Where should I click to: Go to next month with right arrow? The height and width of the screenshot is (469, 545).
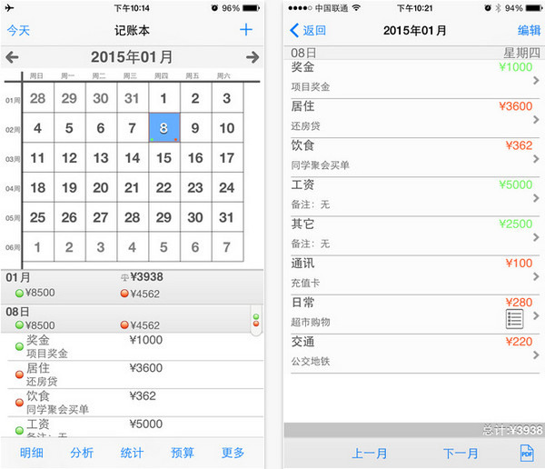coord(253,57)
